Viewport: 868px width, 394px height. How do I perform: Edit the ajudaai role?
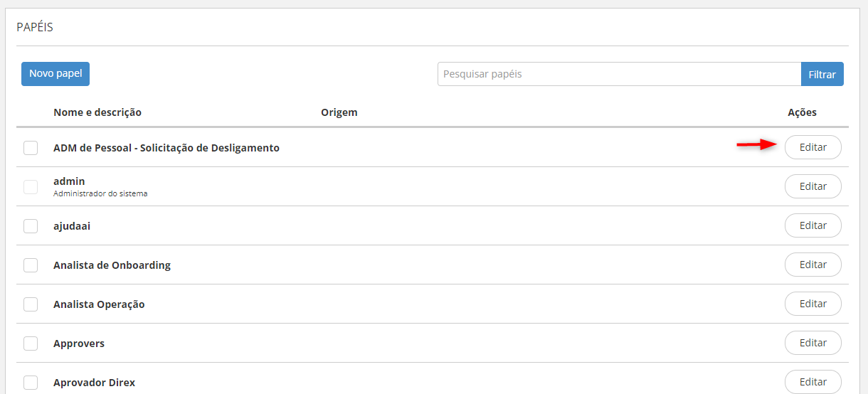pyautogui.click(x=813, y=225)
